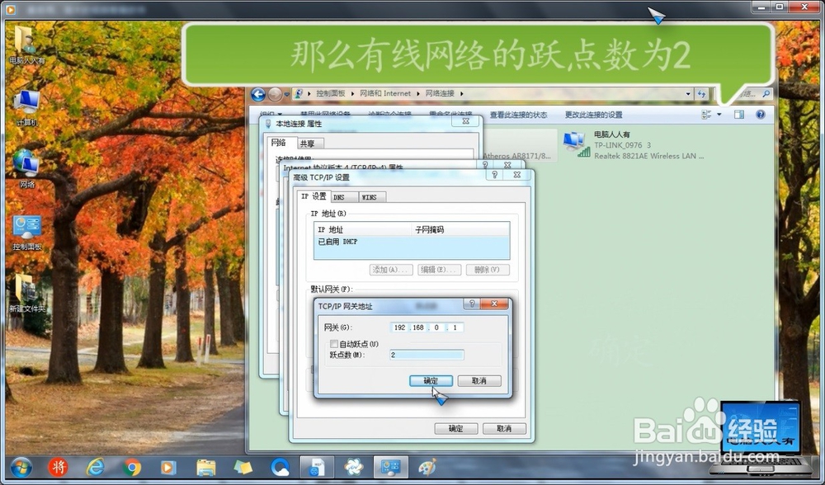
Task: Select 控制面板 desktop icon
Action: click(x=27, y=233)
